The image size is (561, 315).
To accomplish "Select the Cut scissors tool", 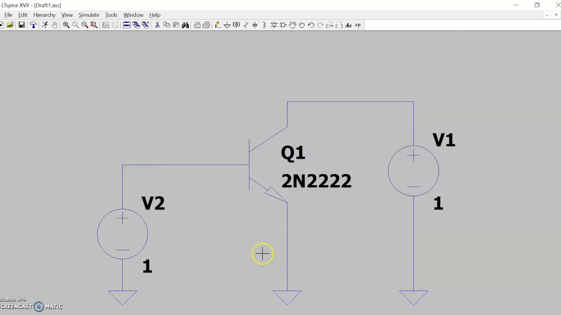I will coord(157,25).
